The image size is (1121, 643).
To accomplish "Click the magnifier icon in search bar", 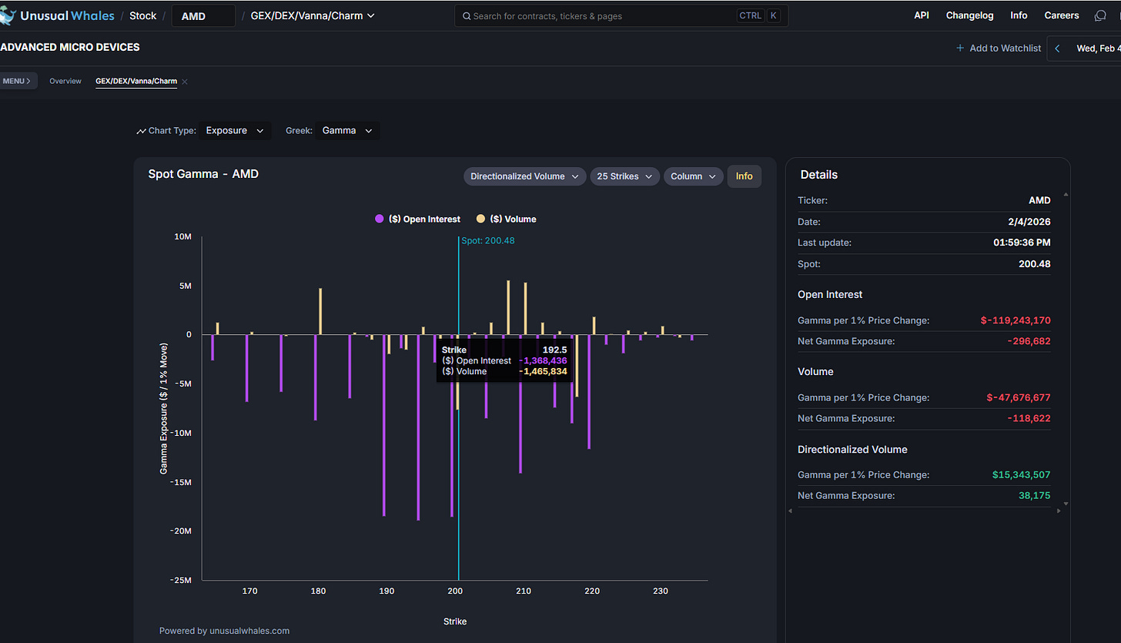I will tap(466, 15).
